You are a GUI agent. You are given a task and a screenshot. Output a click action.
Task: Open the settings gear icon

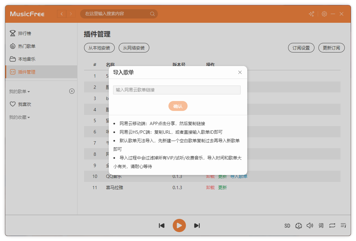click(324, 14)
